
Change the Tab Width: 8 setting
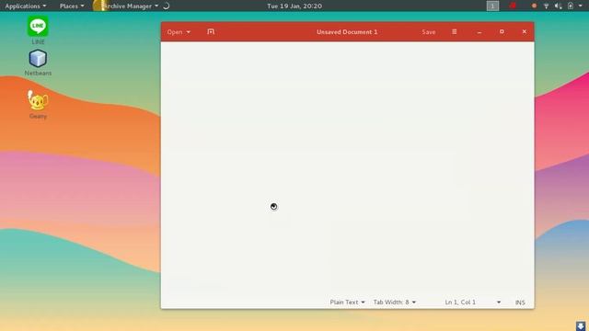pos(395,302)
